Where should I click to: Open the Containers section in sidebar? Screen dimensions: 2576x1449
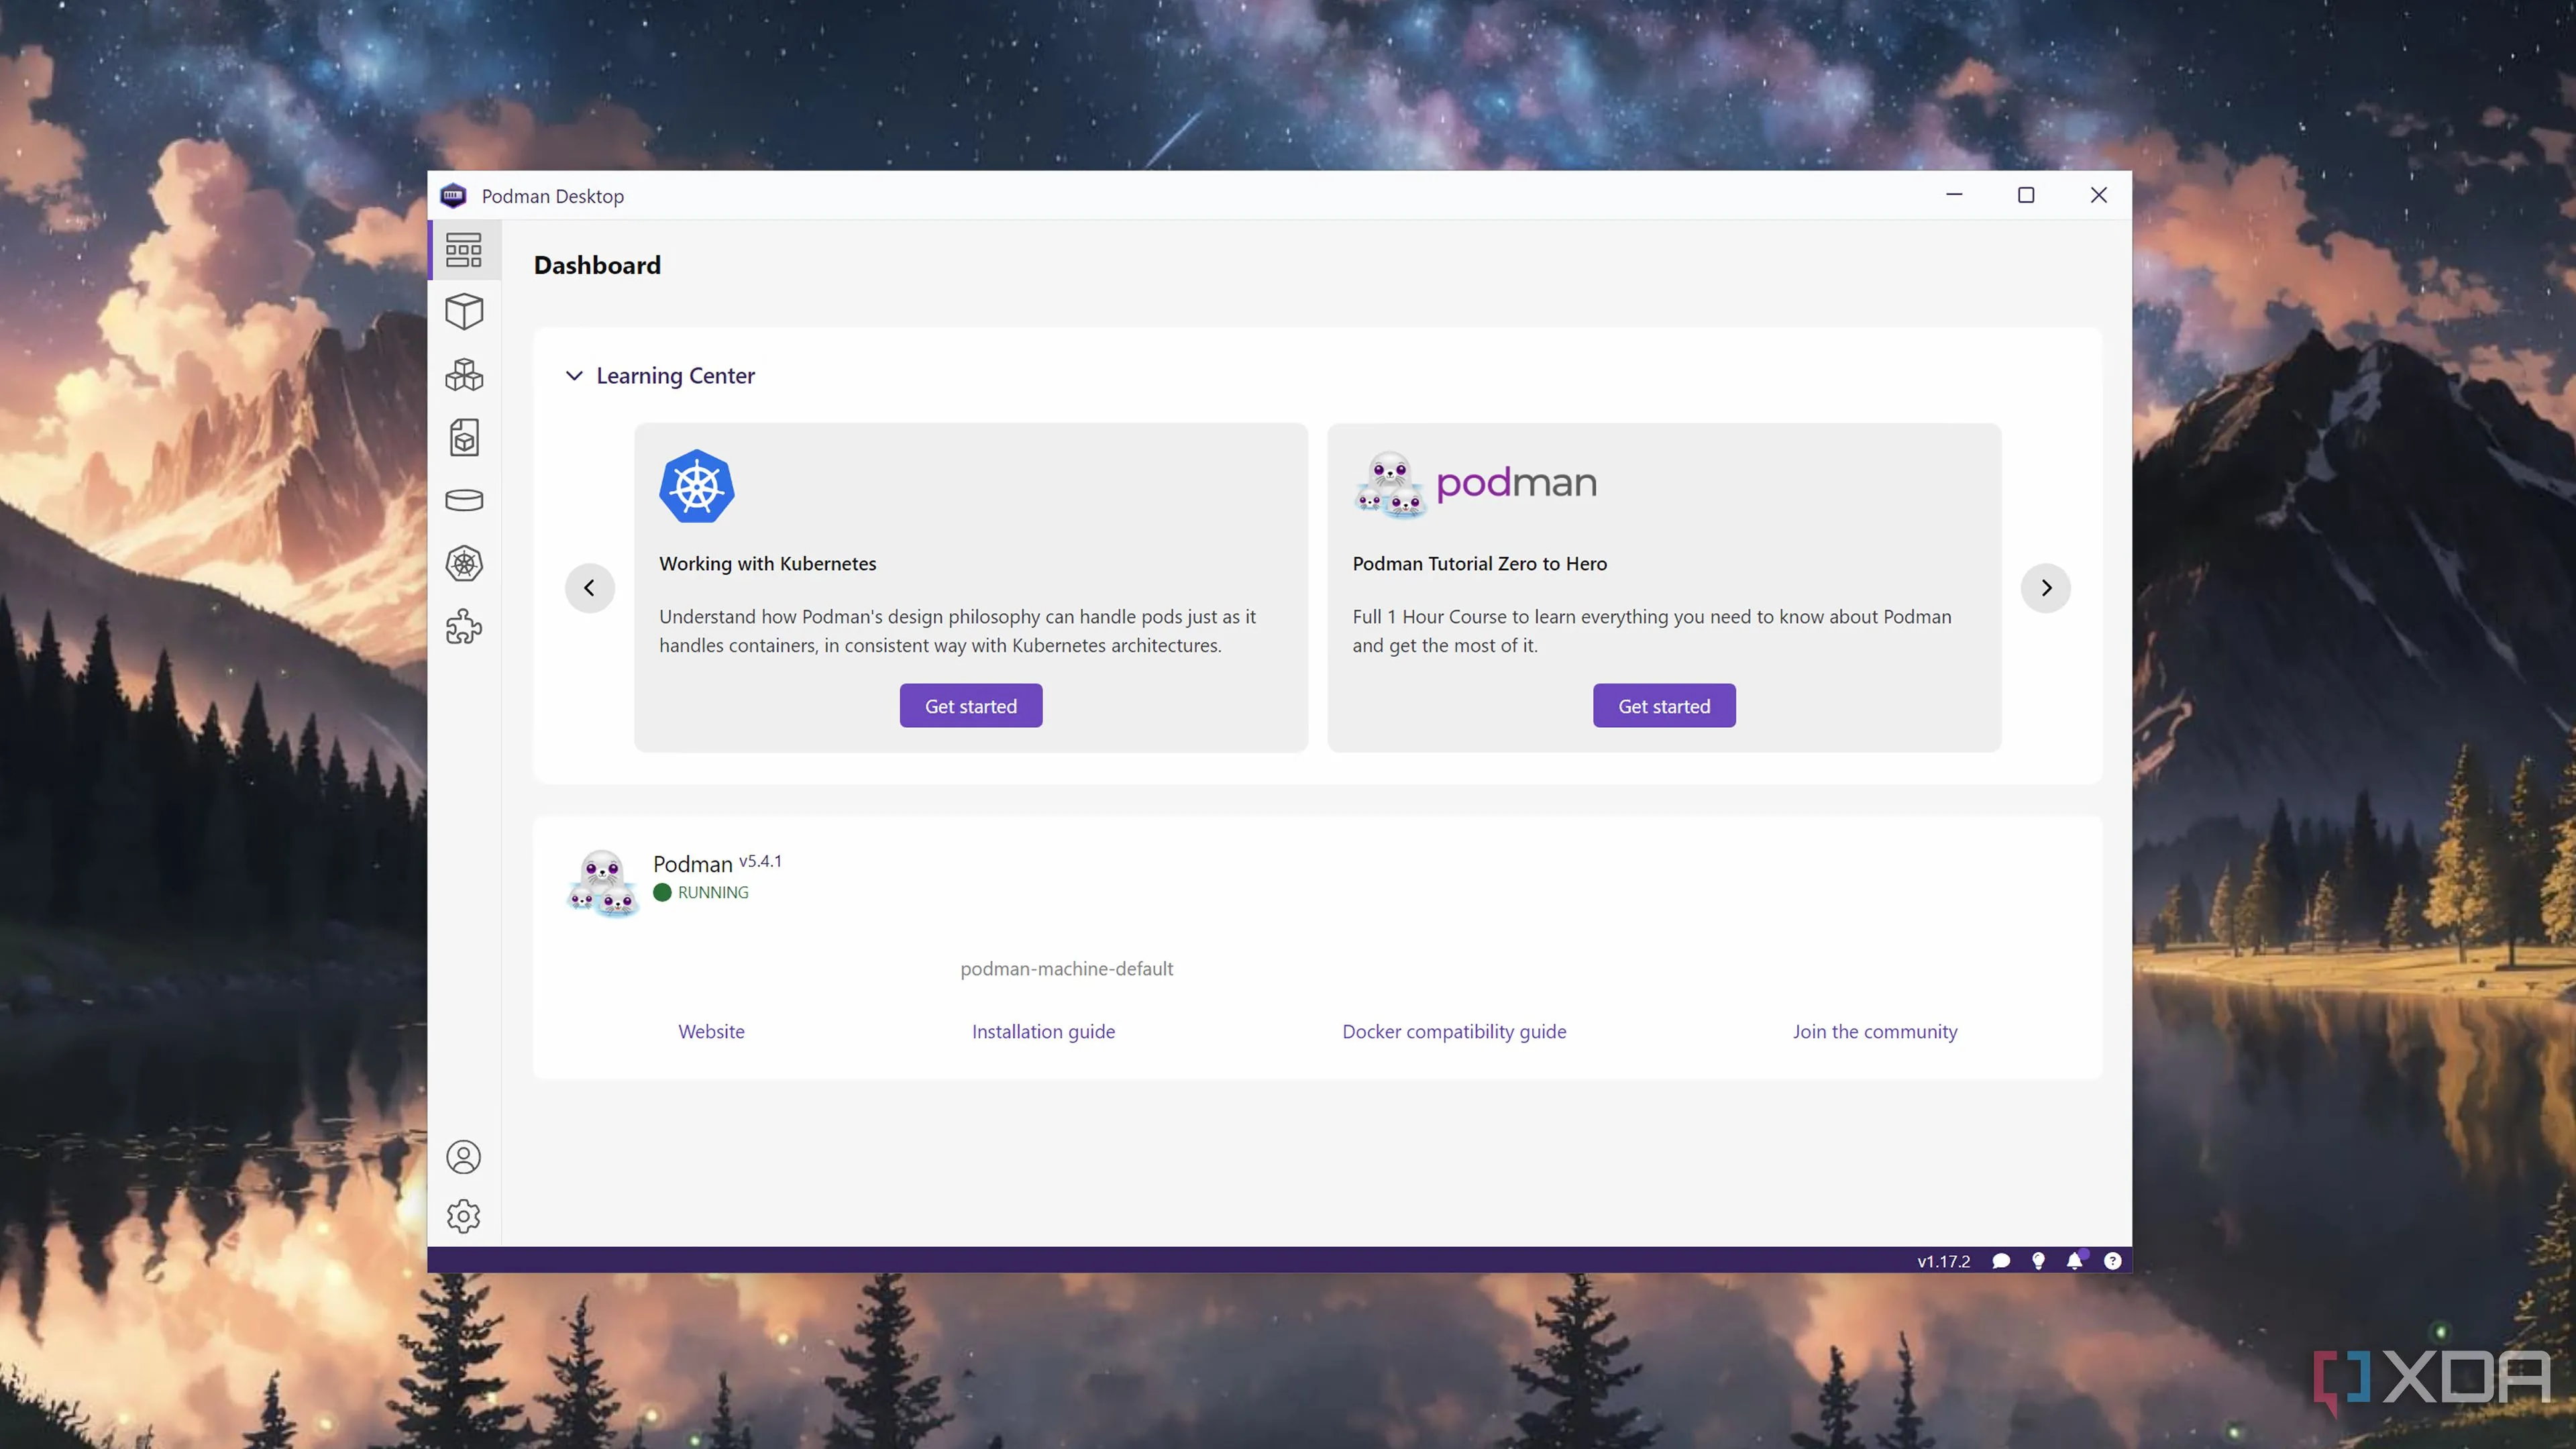464,312
